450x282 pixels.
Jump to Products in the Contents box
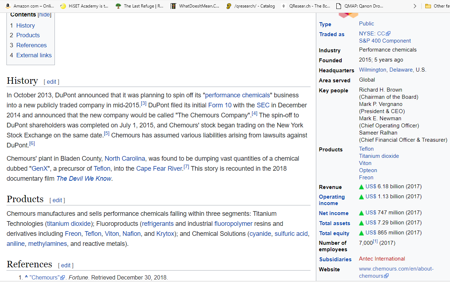click(x=28, y=35)
